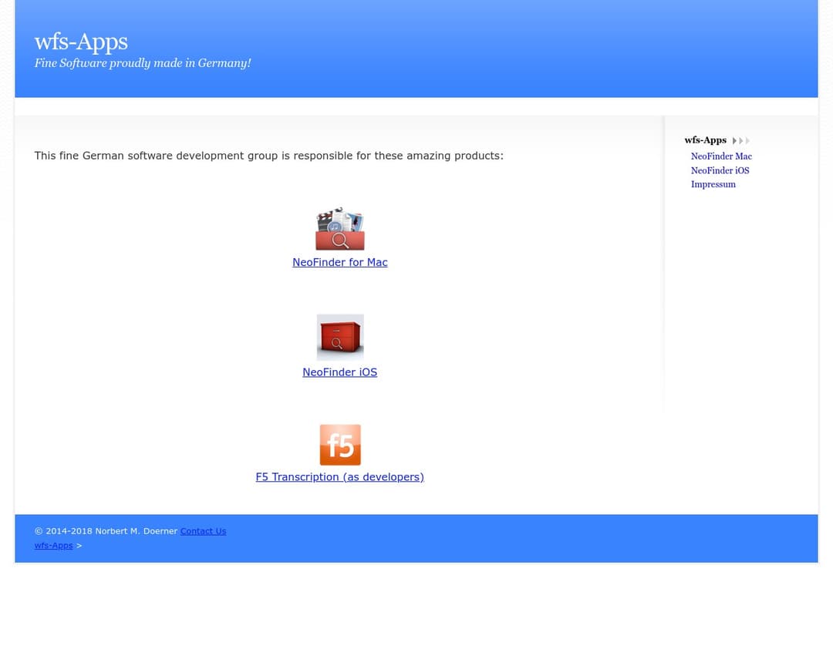Open Impressum from the sidebar
This screenshot has height=666, width=833.
coord(713,184)
